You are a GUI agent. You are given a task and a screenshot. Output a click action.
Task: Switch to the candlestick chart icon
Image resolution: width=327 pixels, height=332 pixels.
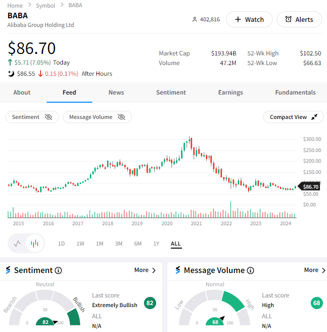click(x=34, y=244)
